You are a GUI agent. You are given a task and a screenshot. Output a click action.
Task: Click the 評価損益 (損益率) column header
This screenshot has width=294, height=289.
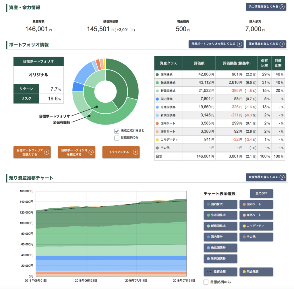point(237,63)
